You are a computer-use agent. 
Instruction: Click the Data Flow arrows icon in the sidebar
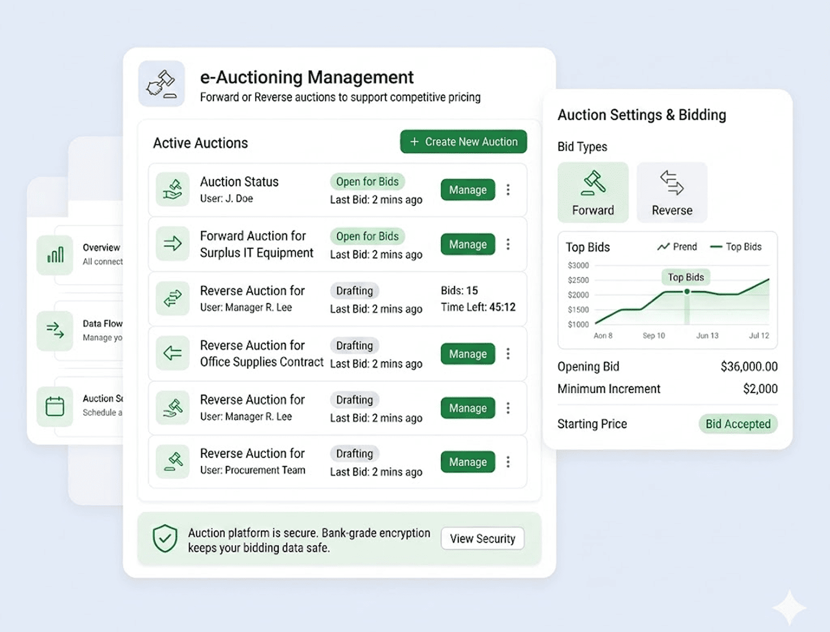pyautogui.click(x=55, y=330)
